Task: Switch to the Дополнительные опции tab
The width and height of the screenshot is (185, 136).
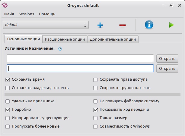Action: (113, 39)
